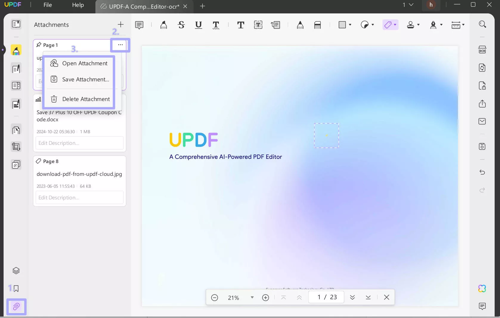Jump to the first page arrow
Screen dimensions: 500x318
pyautogui.click(x=284, y=297)
